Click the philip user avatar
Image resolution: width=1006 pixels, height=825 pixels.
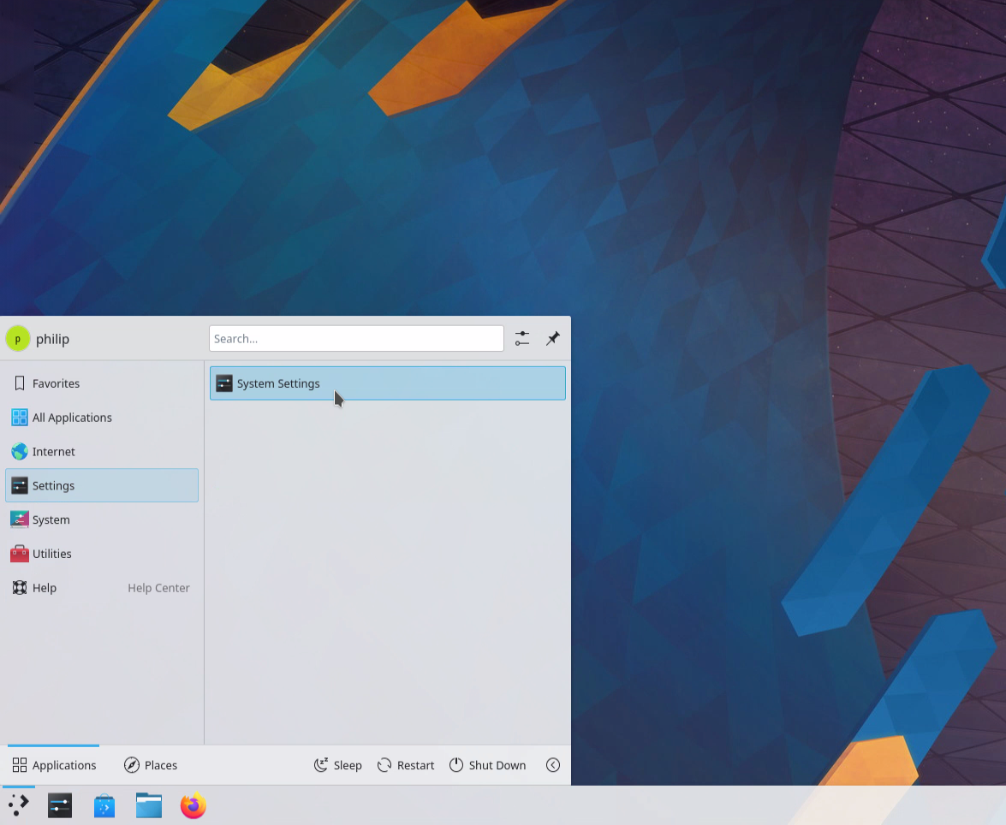click(17, 339)
